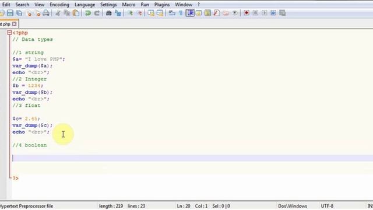
Task: Click the closing '?>' tag line
Action: [x=16, y=178]
